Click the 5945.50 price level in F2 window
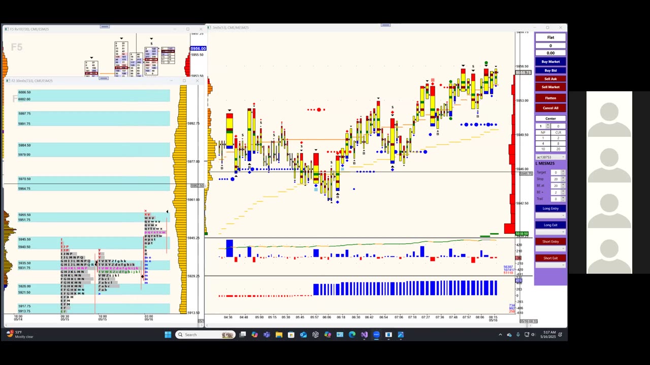This screenshot has width=650, height=365. (x=24, y=239)
